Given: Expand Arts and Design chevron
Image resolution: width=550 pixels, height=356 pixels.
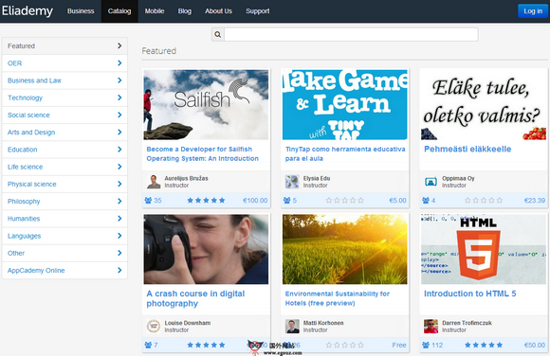Looking at the screenshot, I should (x=119, y=133).
